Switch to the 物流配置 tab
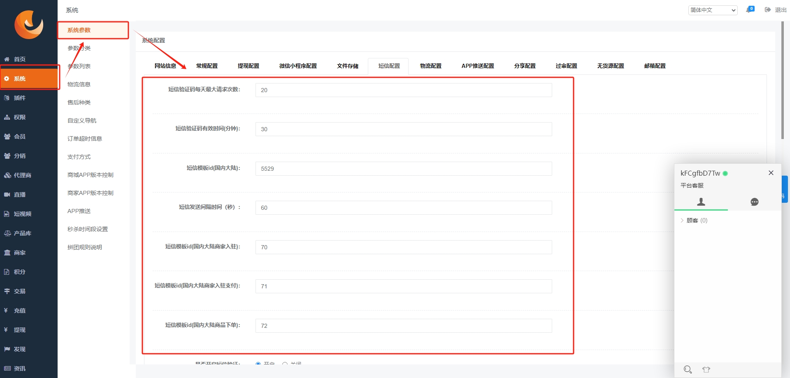The width and height of the screenshot is (790, 378). 431,66
